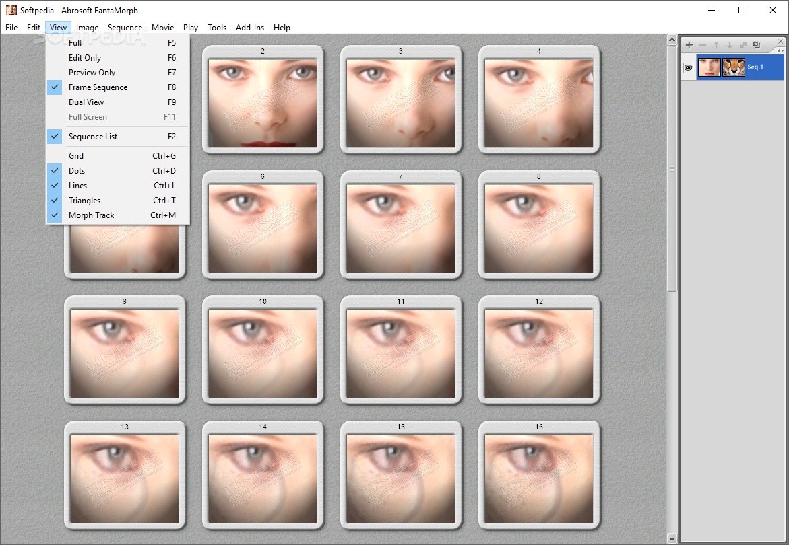The width and height of the screenshot is (789, 545).
Task: Open the Image menu
Action: [x=87, y=27]
